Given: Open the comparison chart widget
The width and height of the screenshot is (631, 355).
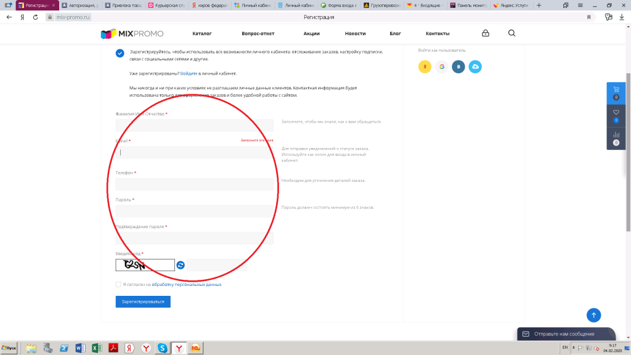Looking at the screenshot, I should point(616,137).
